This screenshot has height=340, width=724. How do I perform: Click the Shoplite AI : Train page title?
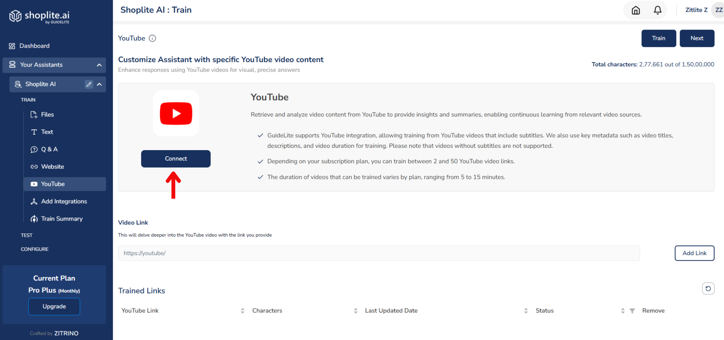click(156, 10)
